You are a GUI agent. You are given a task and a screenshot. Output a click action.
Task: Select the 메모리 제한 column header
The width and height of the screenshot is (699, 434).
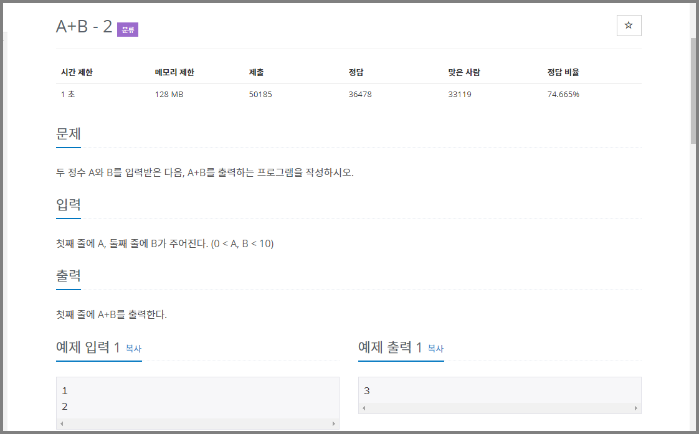coord(174,72)
